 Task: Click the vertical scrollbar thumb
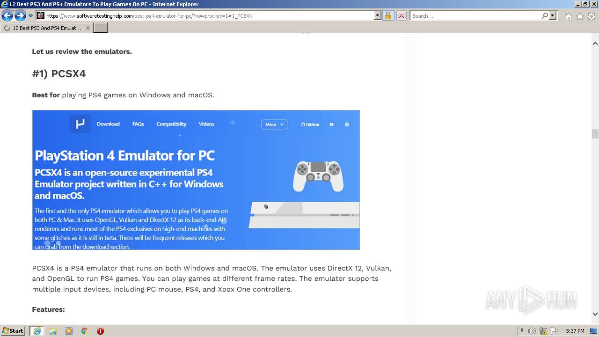[595, 134]
